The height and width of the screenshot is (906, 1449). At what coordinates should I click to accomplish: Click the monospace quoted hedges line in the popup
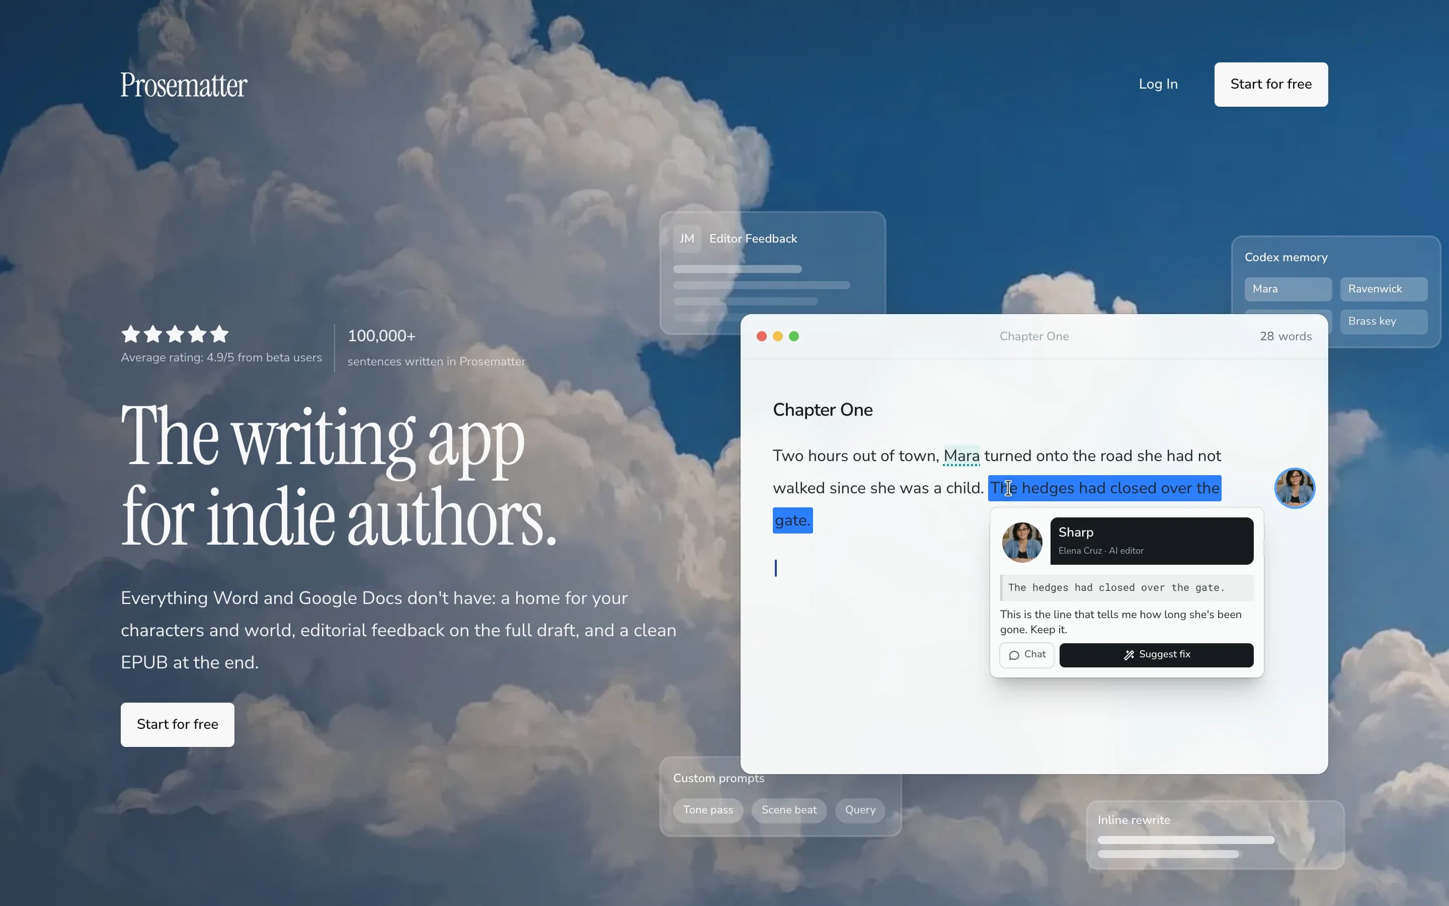pos(1127,588)
